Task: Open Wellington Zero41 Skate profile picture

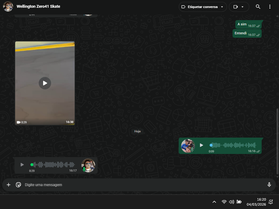Action: [x=8, y=6]
